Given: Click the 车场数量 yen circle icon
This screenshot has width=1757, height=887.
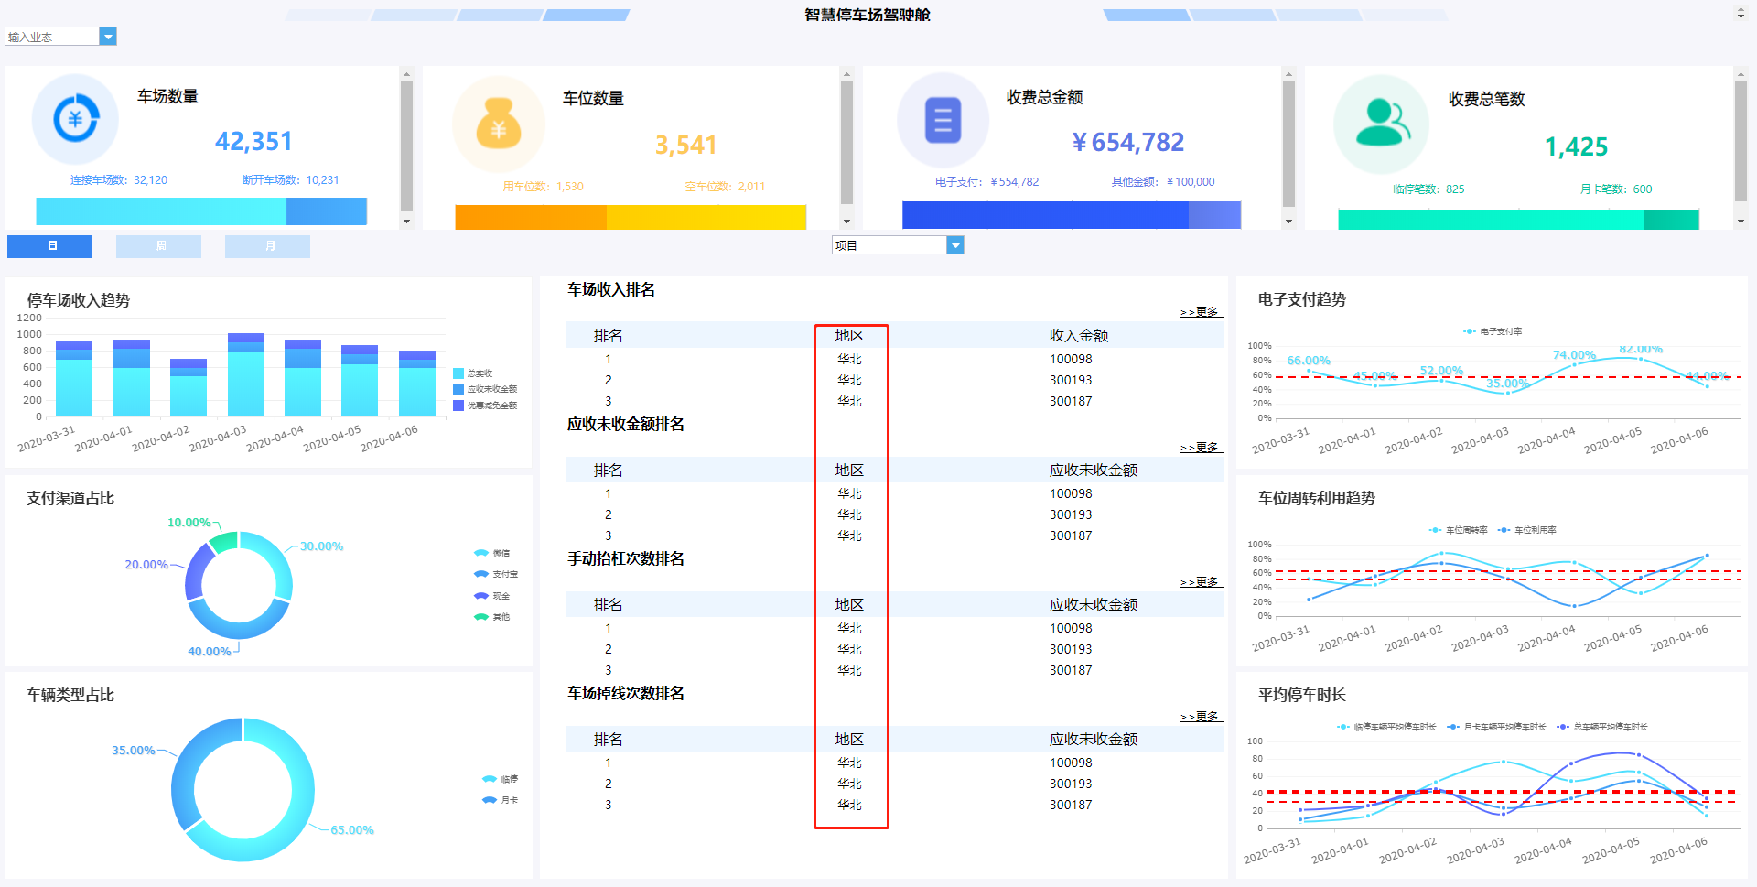Looking at the screenshot, I should [x=75, y=119].
